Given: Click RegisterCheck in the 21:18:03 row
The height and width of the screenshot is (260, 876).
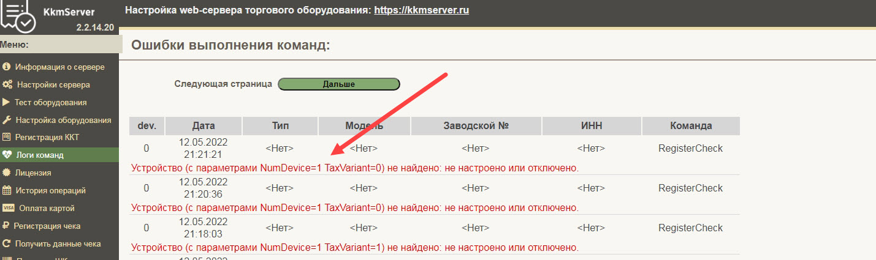Looking at the screenshot, I should [x=690, y=228].
